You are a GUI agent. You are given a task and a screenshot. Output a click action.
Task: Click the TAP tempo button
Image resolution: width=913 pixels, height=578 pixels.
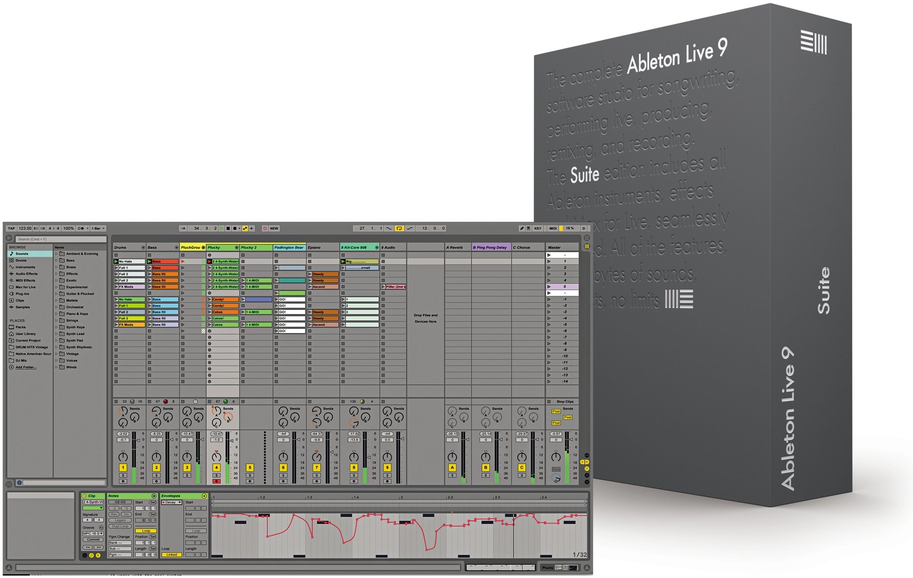point(11,229)
